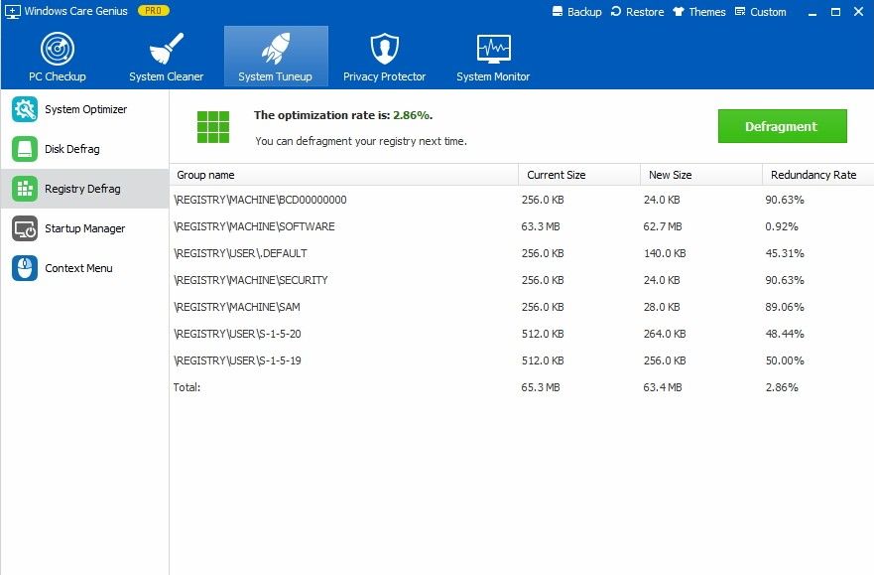Click the 63.3 MB current size value
The image size is (874, 575).
(x=541, y=226)
